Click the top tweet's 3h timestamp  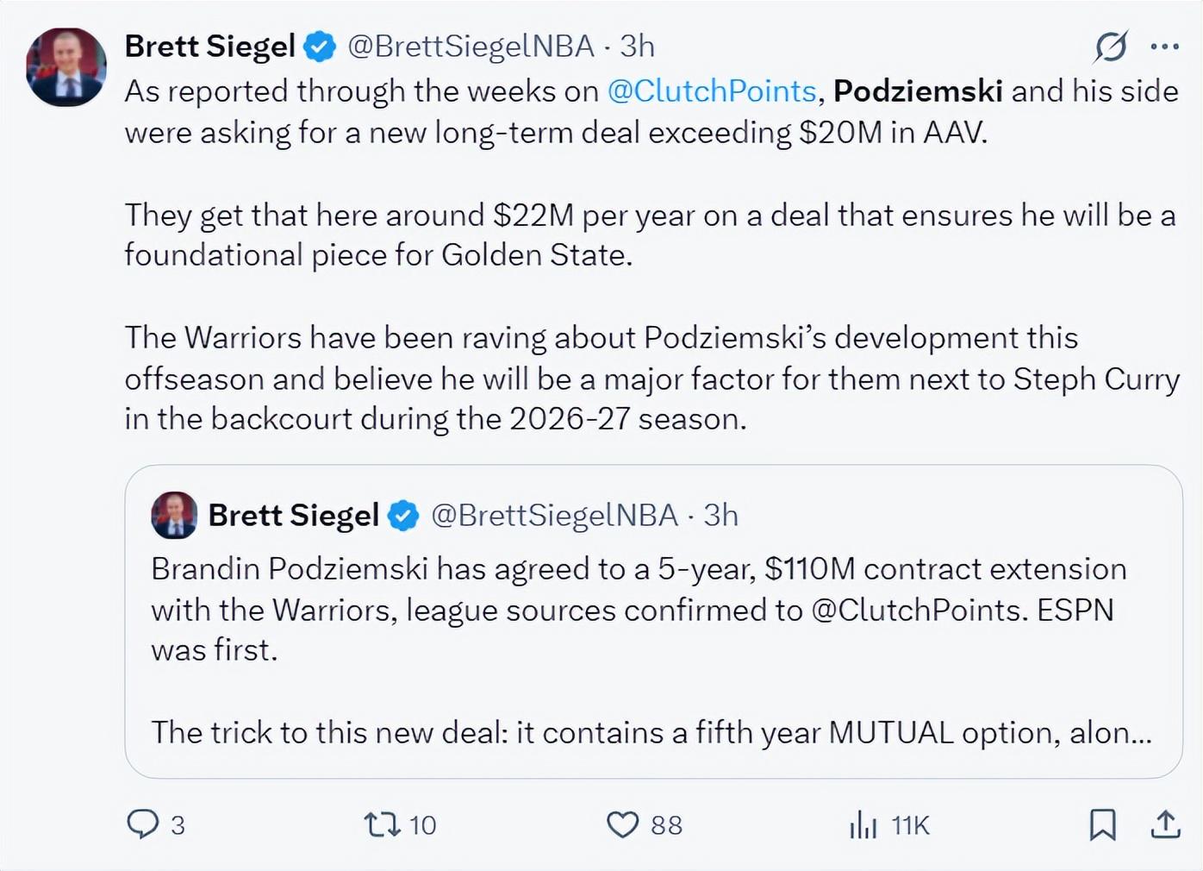click(637, 47)
